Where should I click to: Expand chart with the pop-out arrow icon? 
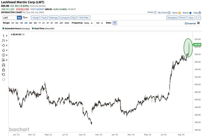click(198, 18)
